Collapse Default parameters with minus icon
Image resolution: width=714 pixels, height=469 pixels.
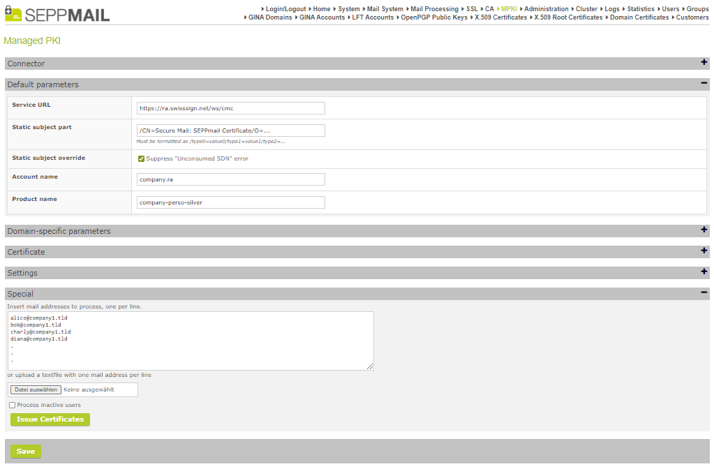(x=704, y=84)
